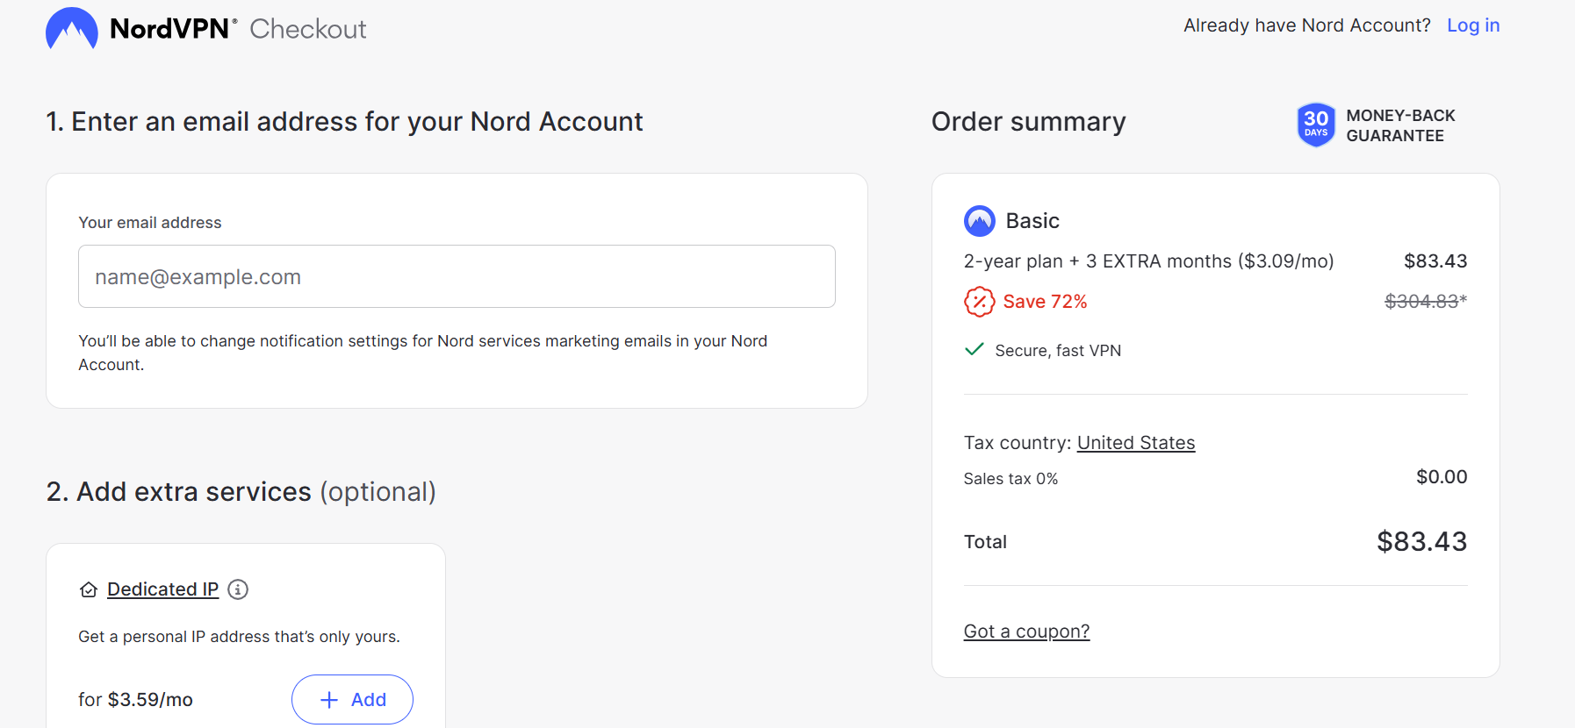Screen dimensions: 1575x728
Task: Click the Save 72% discount badge icon
Action: click(x=979, y=302)
